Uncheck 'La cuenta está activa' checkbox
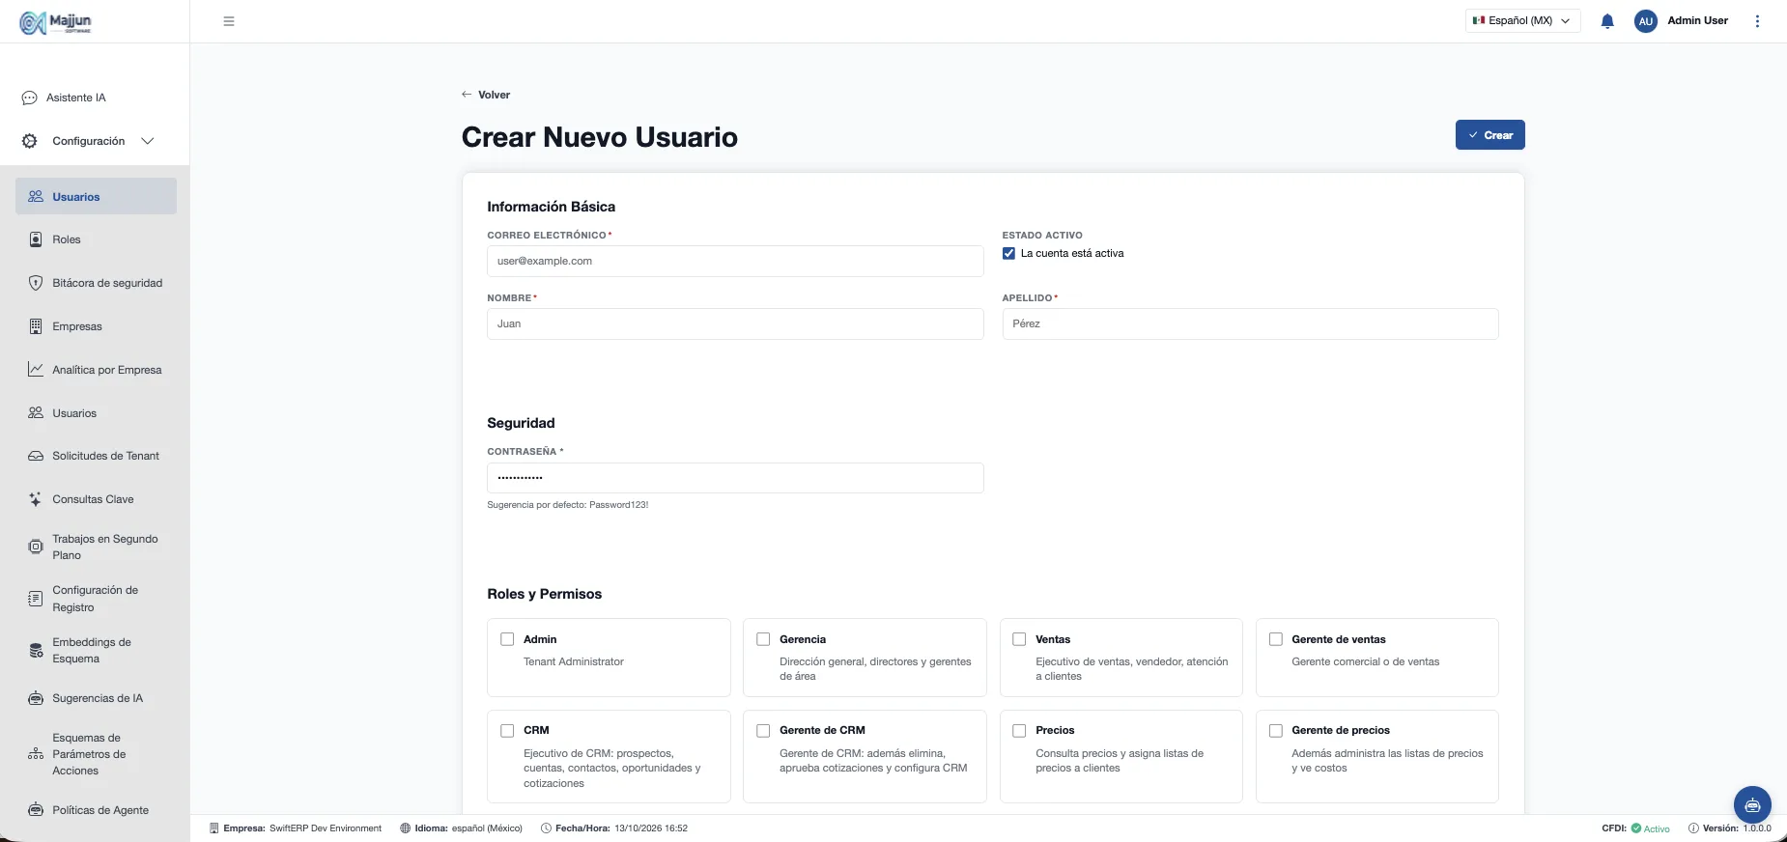Viewport: 1787px width, 842px height. (1008, 254)
